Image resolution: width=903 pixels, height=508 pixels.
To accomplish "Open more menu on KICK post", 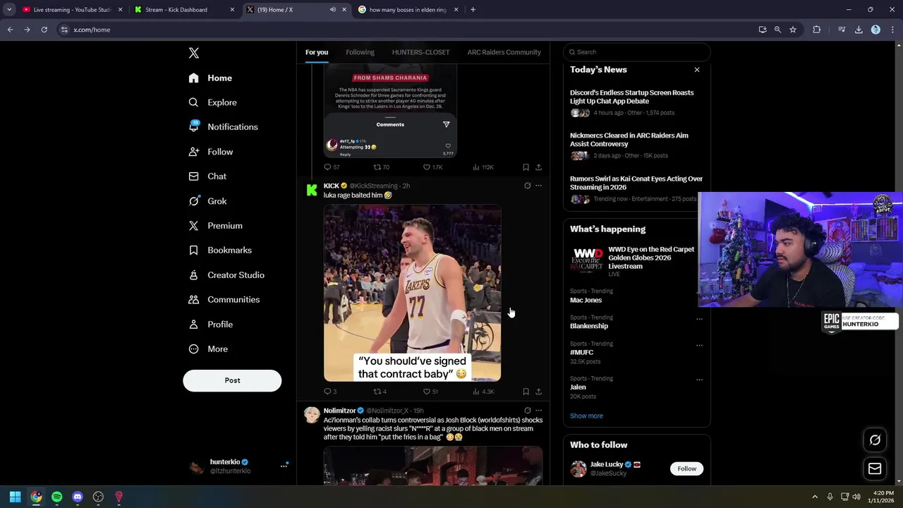I will coord(538,186).
